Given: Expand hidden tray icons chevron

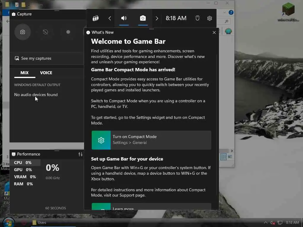Looking at the screenshot, I should (265, 223).
